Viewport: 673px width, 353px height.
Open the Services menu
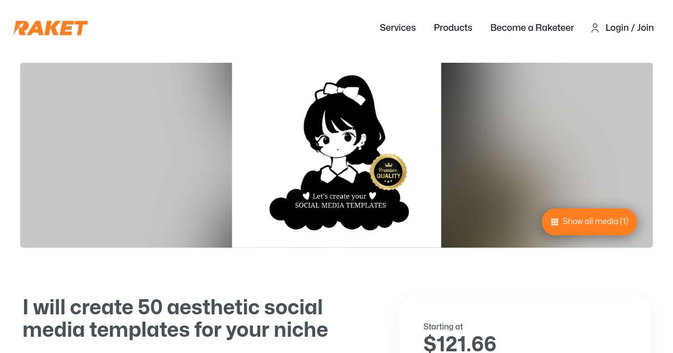[x=398, y=28]
